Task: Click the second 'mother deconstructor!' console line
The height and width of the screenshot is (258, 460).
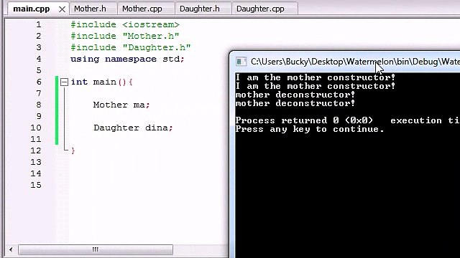Action: (295, 103)
